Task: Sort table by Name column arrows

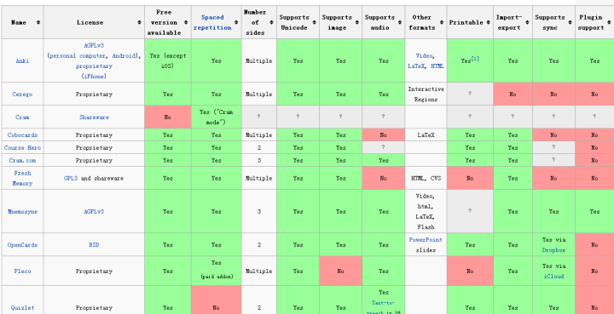Action: click(38, 23)
